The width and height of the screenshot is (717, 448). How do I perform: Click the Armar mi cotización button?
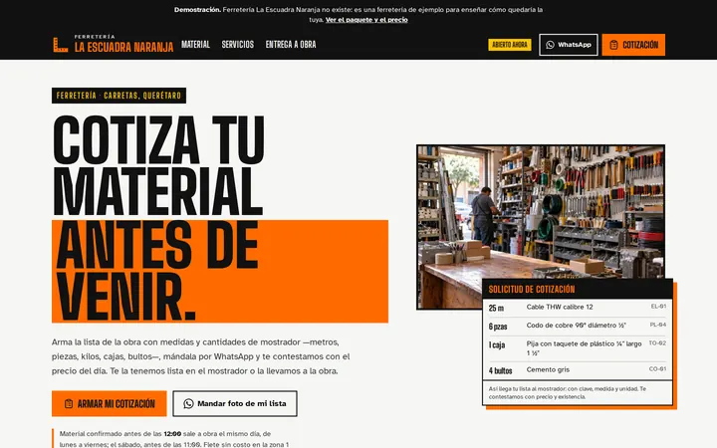110,403
